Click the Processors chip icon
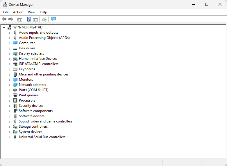 point(15,100)
